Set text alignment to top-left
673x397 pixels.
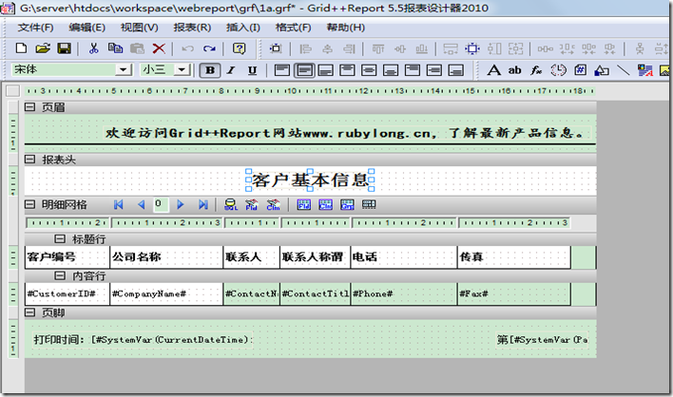282,70
